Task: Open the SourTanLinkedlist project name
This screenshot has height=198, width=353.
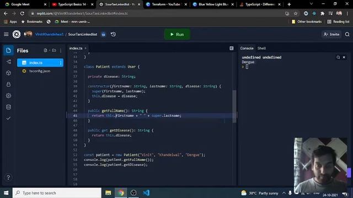Action: (x=83, y=34)
